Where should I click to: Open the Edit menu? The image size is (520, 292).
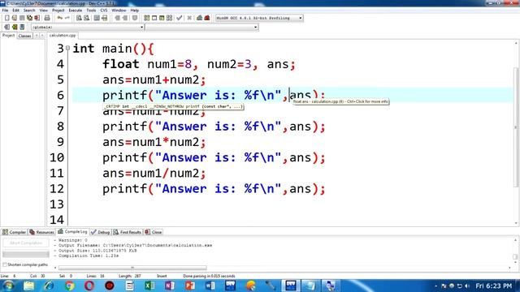tap(15, 11)
